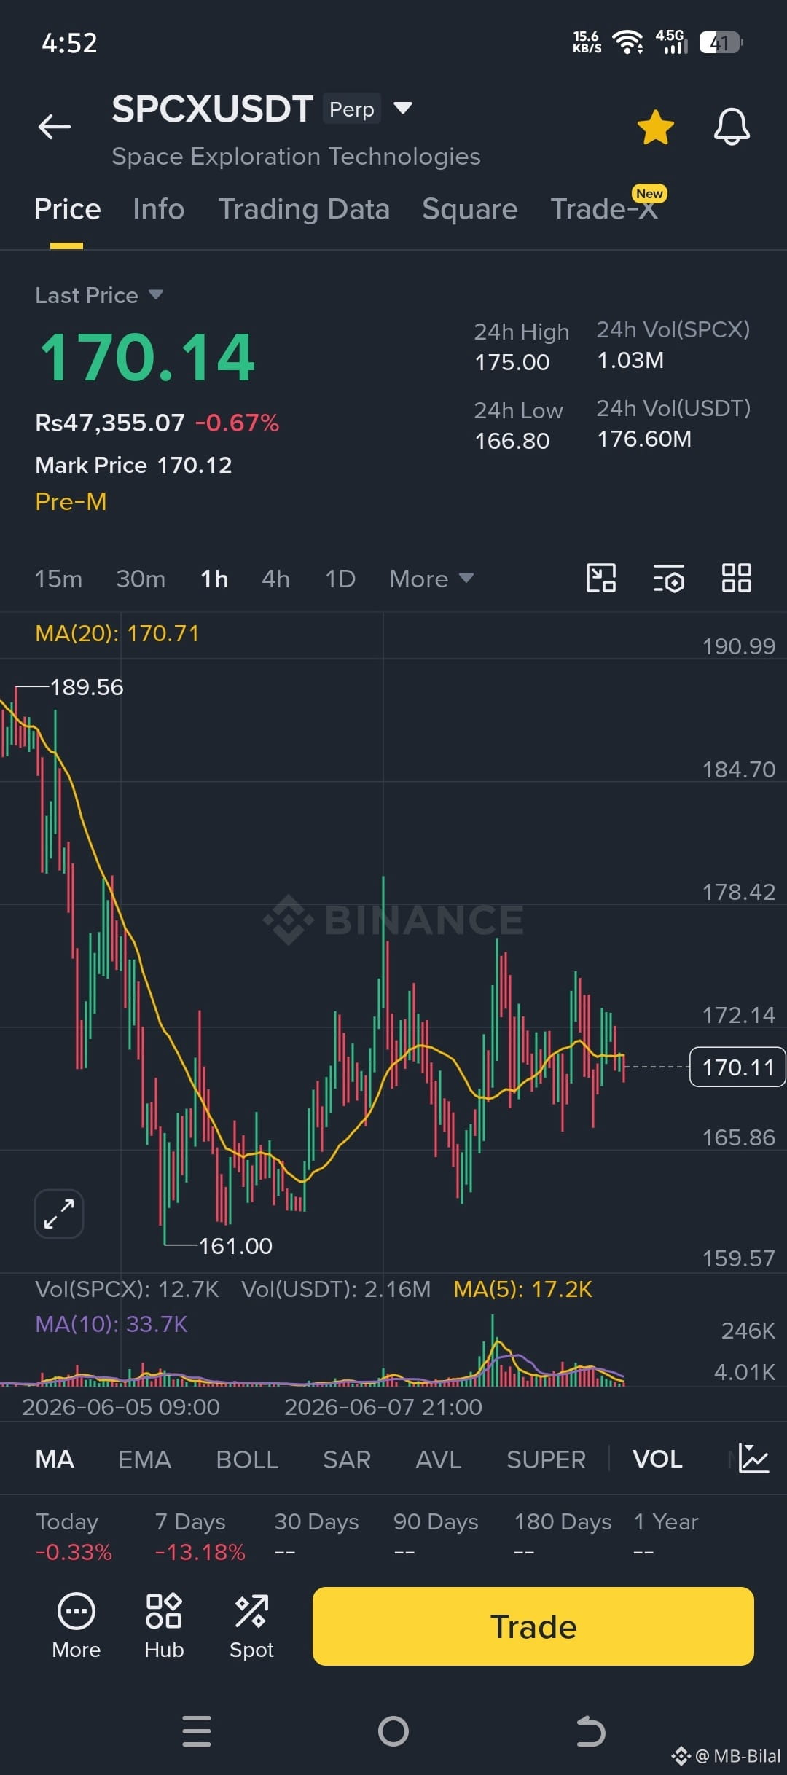The height and width of the screenshot is (1775, 787).
Task: Switch to the Info tab
Action: point(158,209)
